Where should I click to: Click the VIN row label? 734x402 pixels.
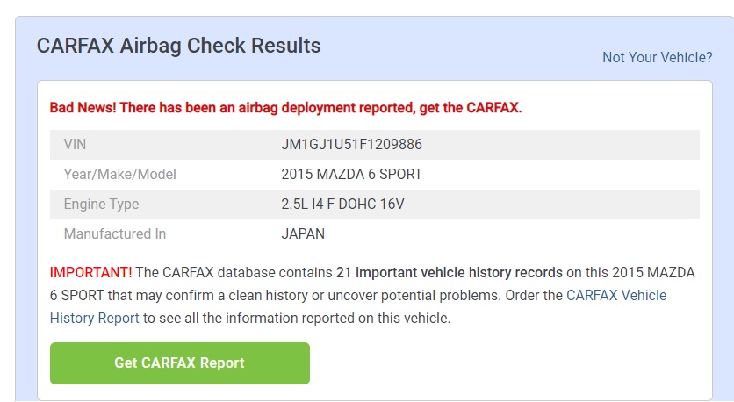click(76, 145)
